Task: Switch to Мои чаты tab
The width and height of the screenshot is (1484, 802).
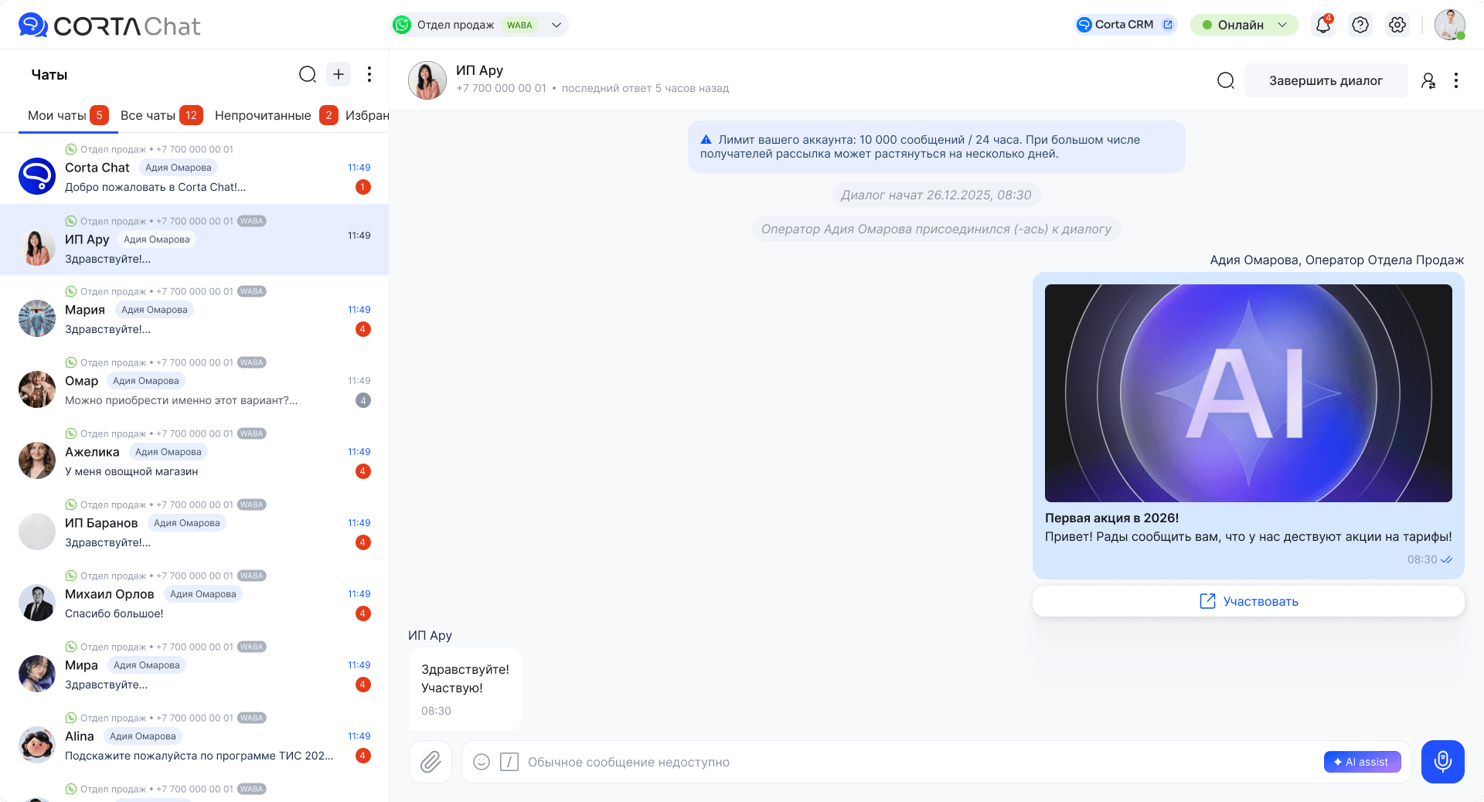Action: pyautogui.click(x=68, y=115)
